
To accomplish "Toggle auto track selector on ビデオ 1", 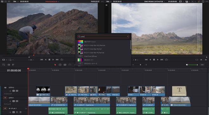I will pos(14,101).
